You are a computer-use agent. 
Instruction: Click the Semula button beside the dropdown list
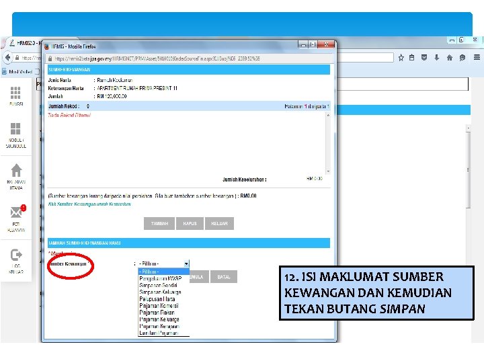tap(199, 277)
